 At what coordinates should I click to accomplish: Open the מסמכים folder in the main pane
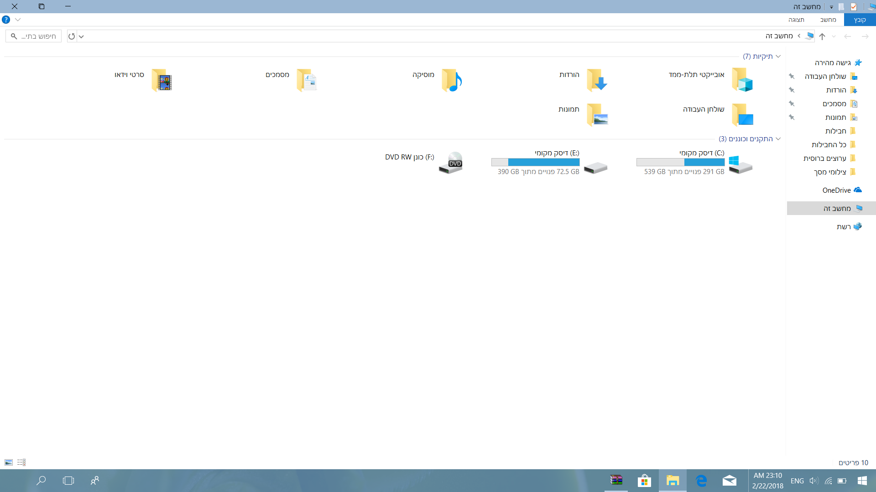(292, 80)
